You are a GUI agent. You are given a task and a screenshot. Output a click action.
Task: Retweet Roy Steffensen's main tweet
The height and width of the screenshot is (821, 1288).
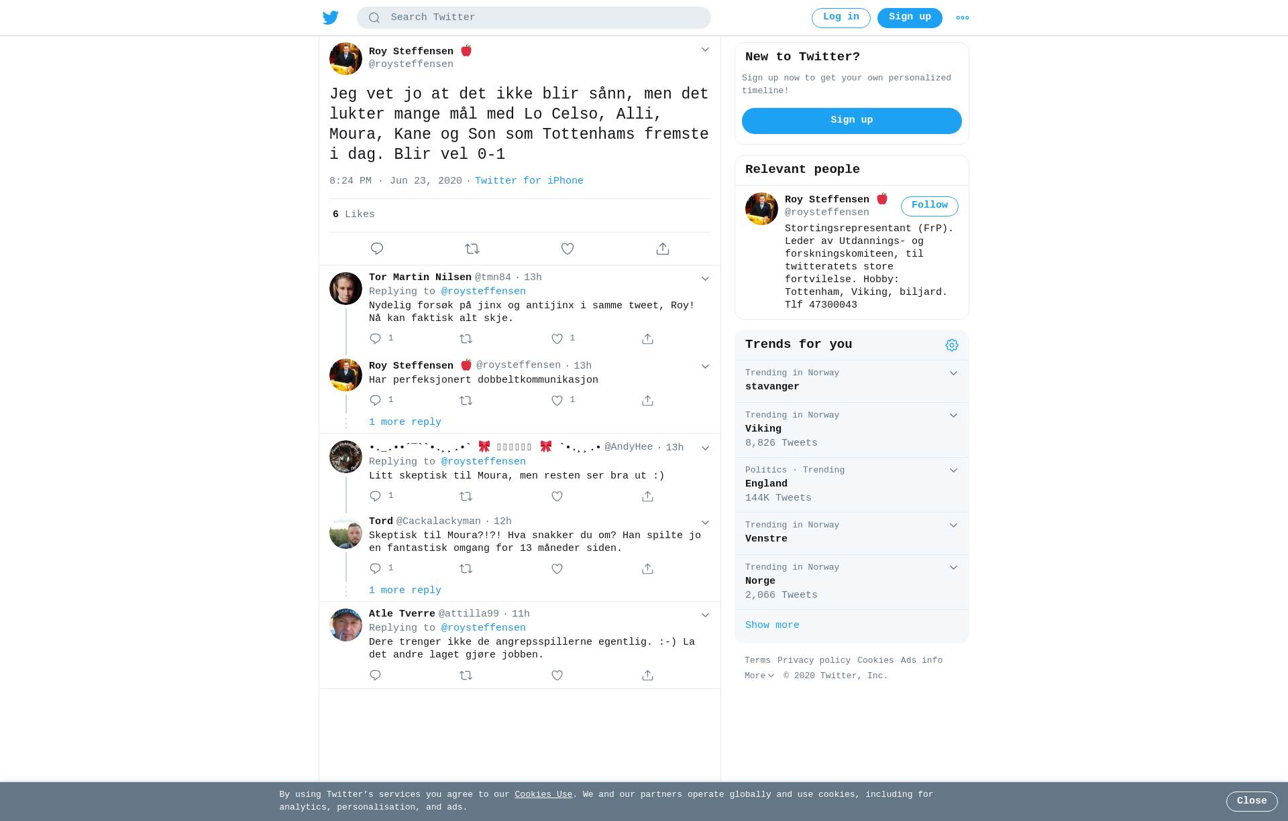click(x=472, y=249)
